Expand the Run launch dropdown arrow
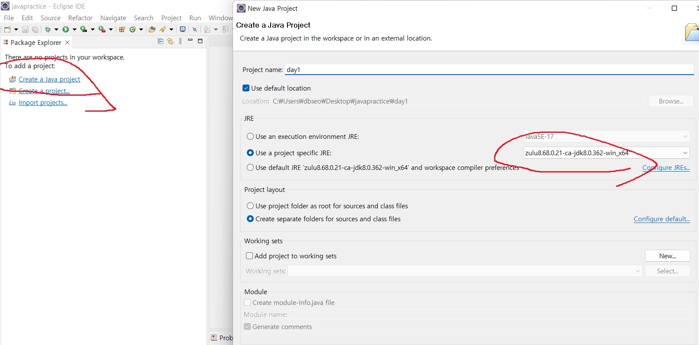Screen dimensions: 699x345 [x=74, y=29]
